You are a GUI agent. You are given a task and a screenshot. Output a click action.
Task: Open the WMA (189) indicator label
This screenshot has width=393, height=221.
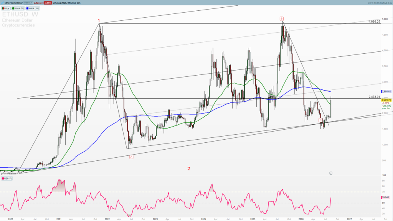[33, 8]
